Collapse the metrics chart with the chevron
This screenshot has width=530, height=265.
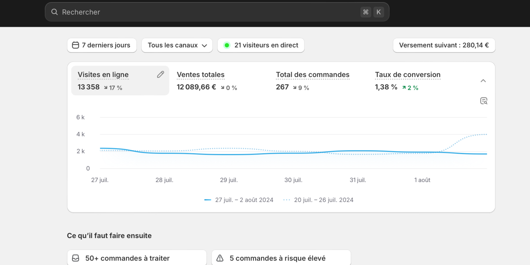click(483, 81)
